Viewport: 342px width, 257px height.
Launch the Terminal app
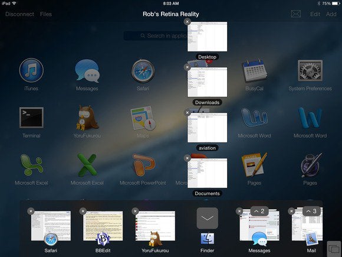pos(31,118)
